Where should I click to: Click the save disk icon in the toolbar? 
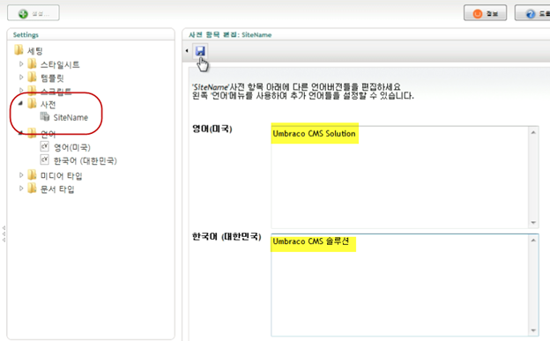(200, 51)
